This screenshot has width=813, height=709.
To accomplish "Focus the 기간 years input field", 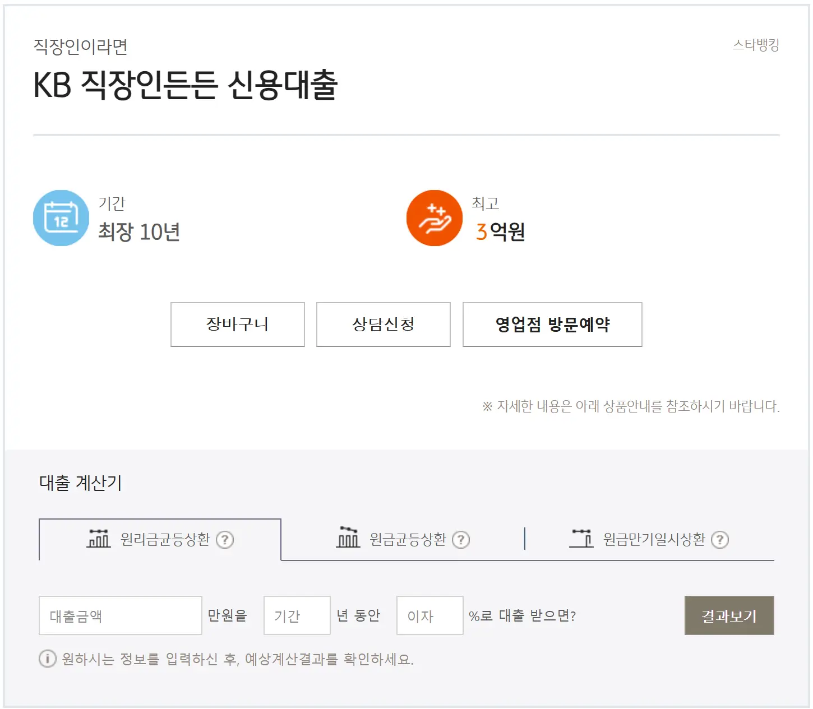I will [x=297, y=615].
